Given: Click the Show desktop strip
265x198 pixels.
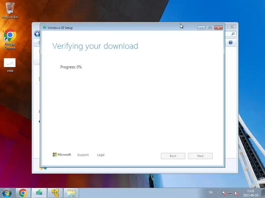Looking at the screenshot, I should (263, 193).
